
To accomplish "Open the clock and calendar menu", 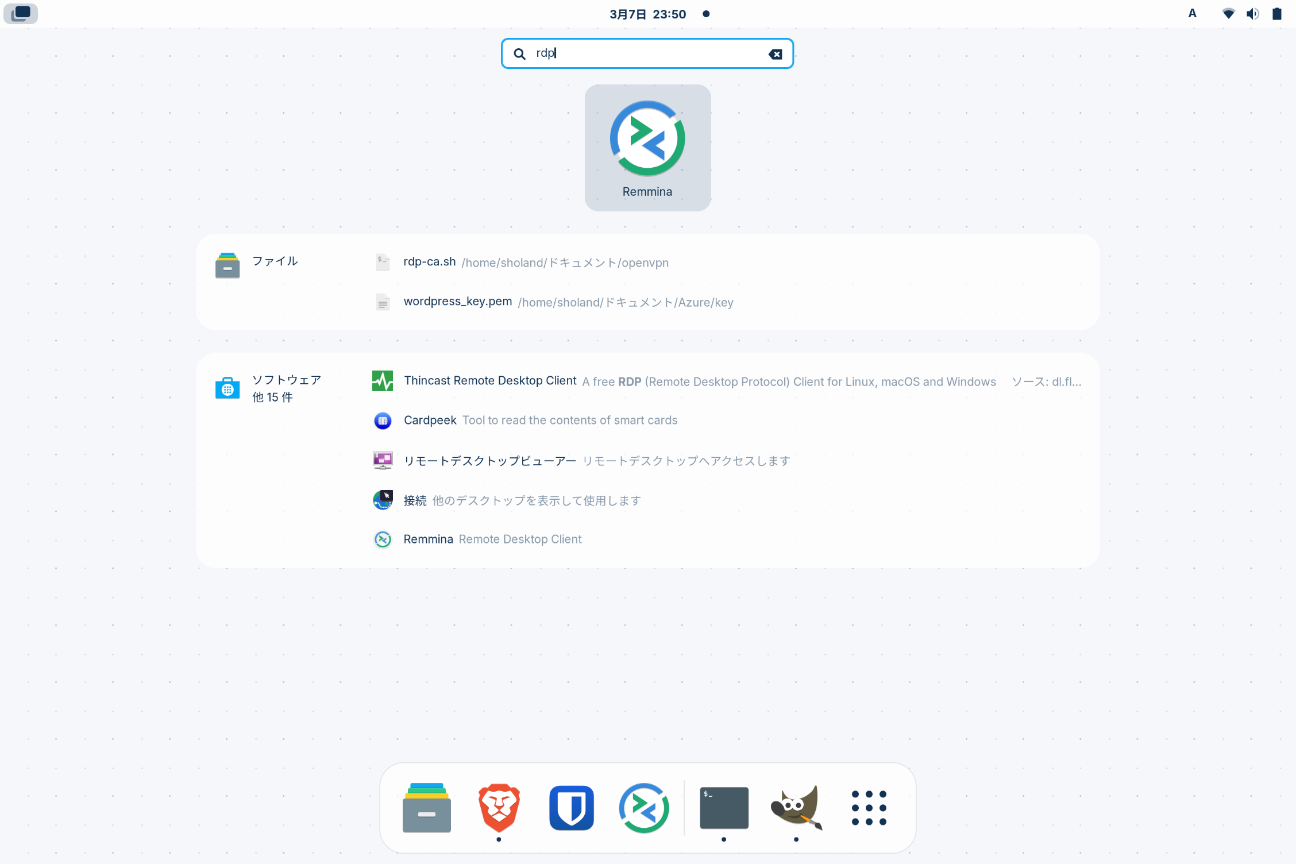I will [648, 14].
